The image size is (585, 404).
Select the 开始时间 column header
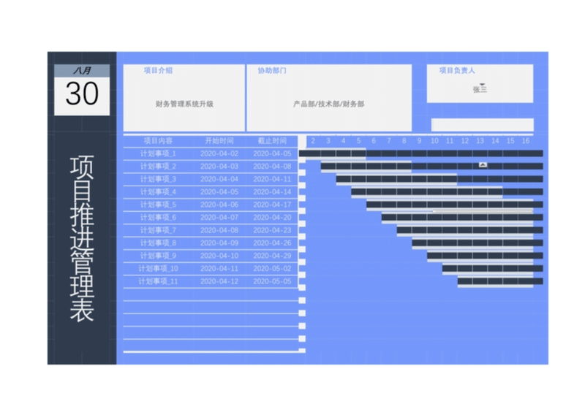point(219,140)
